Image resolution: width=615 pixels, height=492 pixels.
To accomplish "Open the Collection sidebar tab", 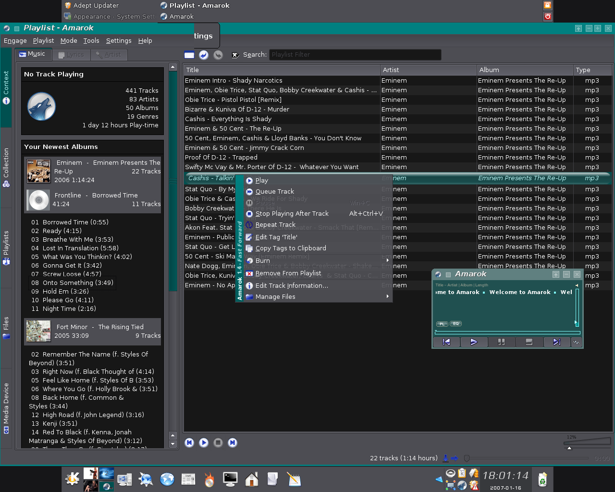I will click(6, 168).
